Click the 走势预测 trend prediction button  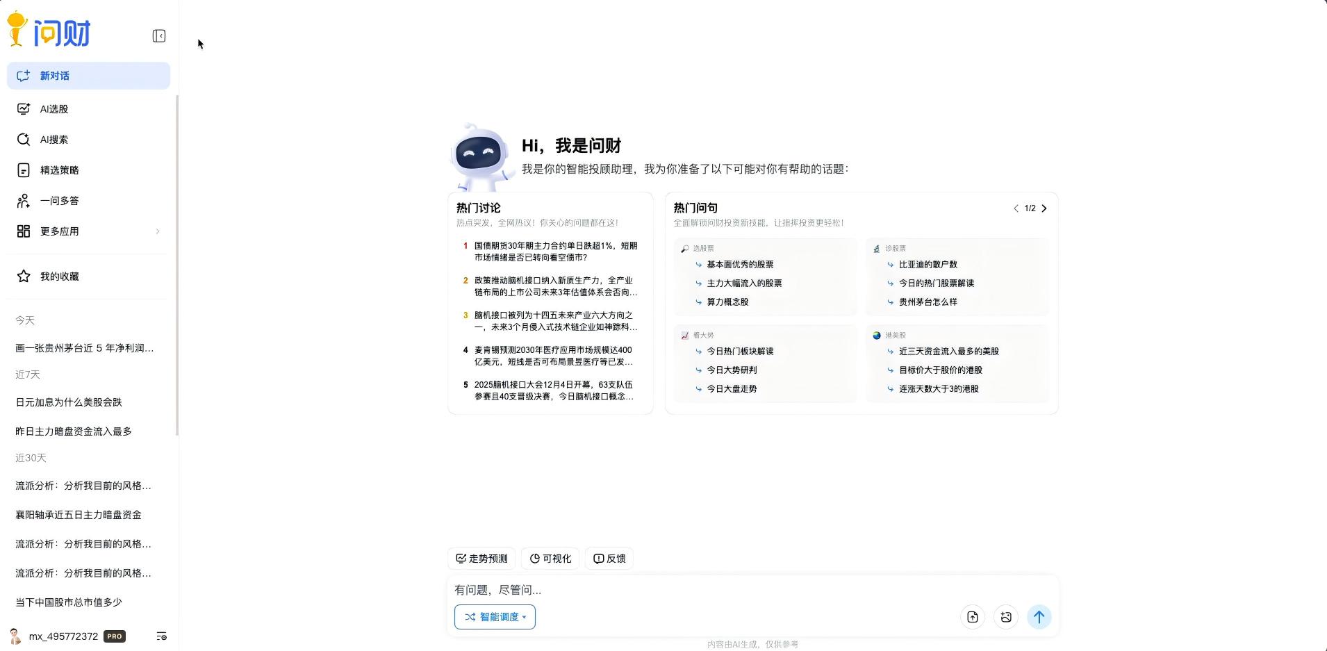(x=481, y=558)
